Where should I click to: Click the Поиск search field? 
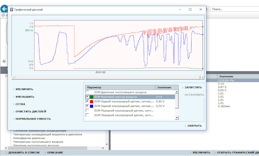(x=234, y=9)
